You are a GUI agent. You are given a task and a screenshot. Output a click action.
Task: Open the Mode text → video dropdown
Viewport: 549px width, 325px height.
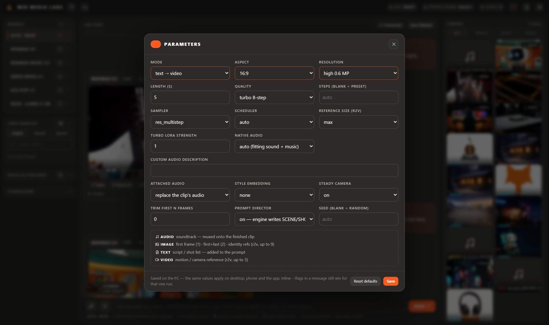190,73
